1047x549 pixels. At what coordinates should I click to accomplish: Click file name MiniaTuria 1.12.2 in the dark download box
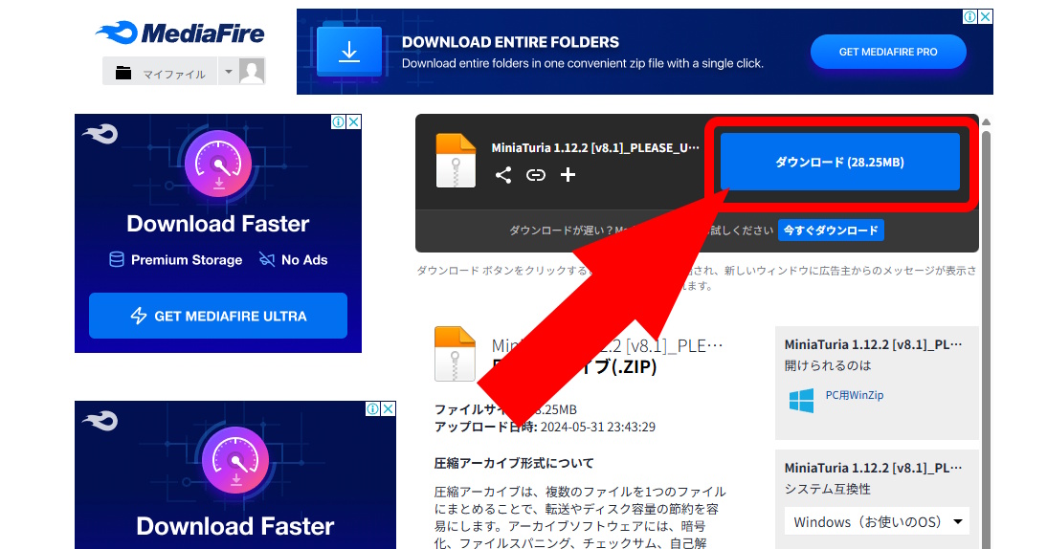click(595, 147)
